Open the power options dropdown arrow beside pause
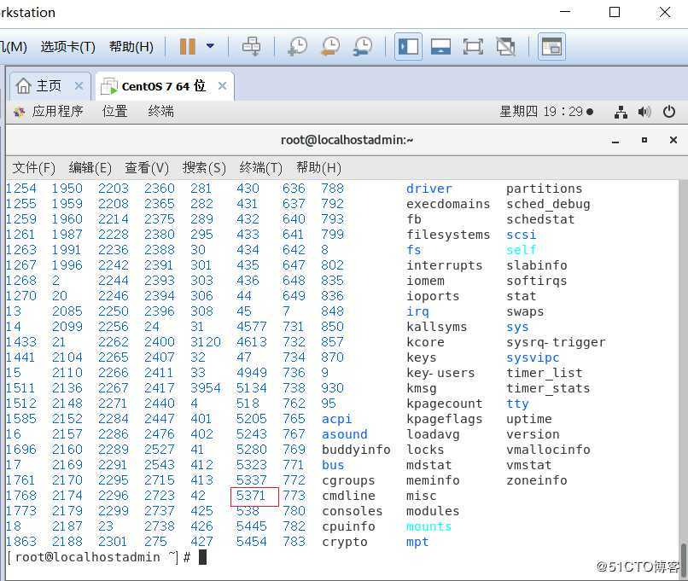The image size is (688, 581). (x=210, y=45)
